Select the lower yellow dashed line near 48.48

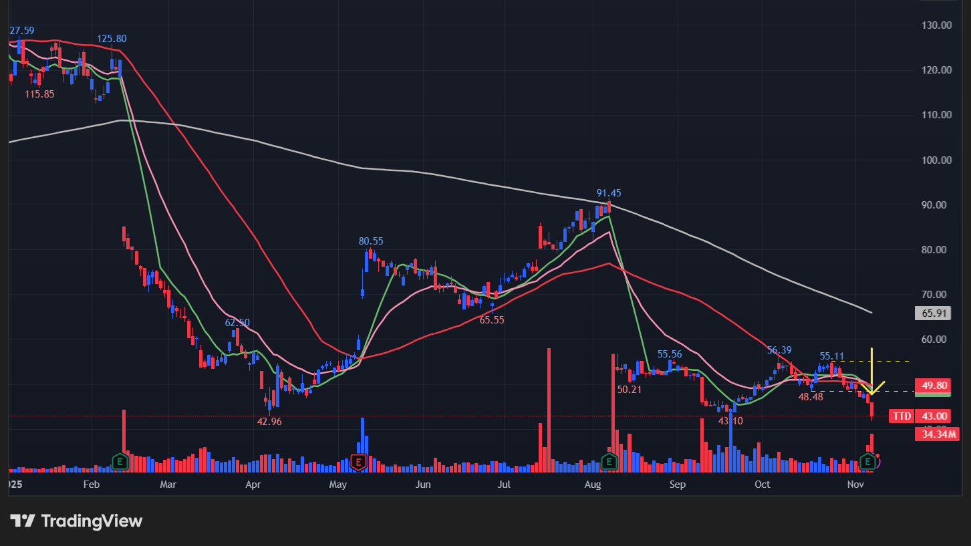click(x=842, y=391)
